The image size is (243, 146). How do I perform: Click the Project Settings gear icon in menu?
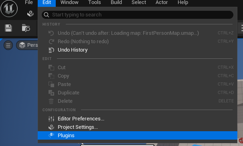51,127
